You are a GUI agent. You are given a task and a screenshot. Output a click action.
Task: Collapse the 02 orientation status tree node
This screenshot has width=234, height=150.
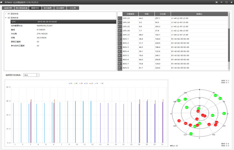tap(6, 17)
